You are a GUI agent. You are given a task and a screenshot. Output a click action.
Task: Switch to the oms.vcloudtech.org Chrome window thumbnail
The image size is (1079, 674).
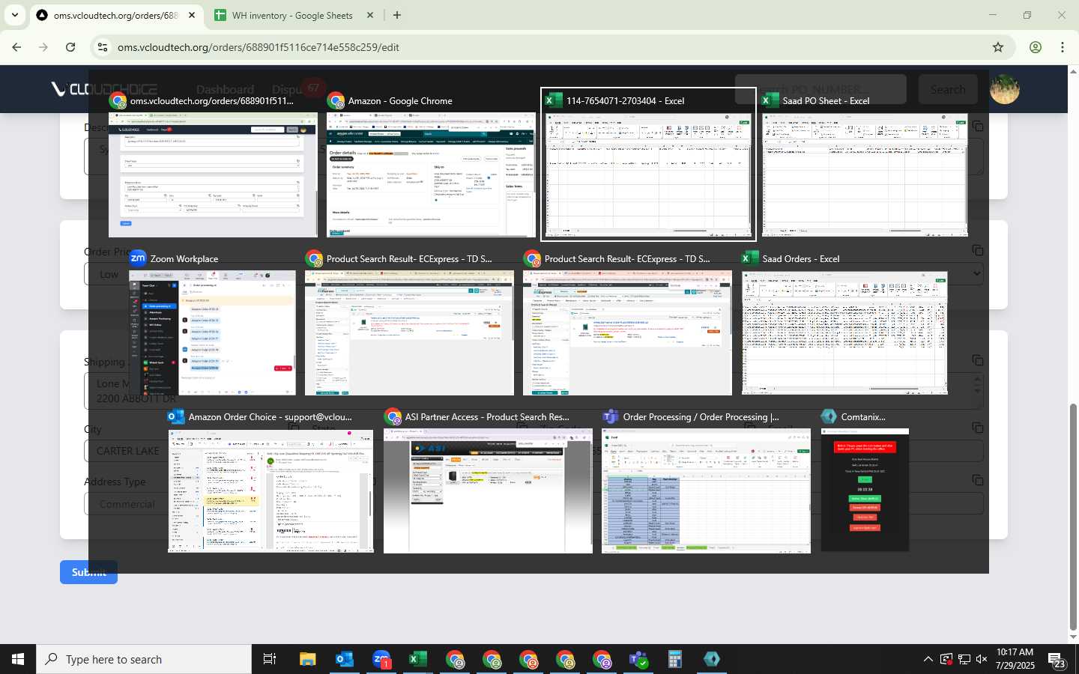coord(213,175)
